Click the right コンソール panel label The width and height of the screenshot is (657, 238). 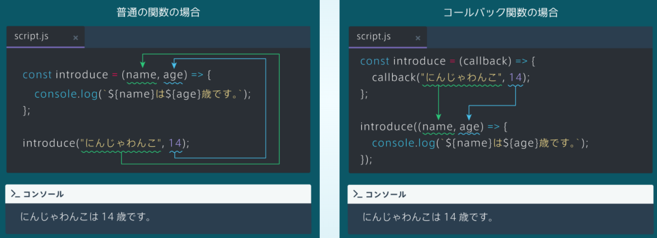pos(385,194)
